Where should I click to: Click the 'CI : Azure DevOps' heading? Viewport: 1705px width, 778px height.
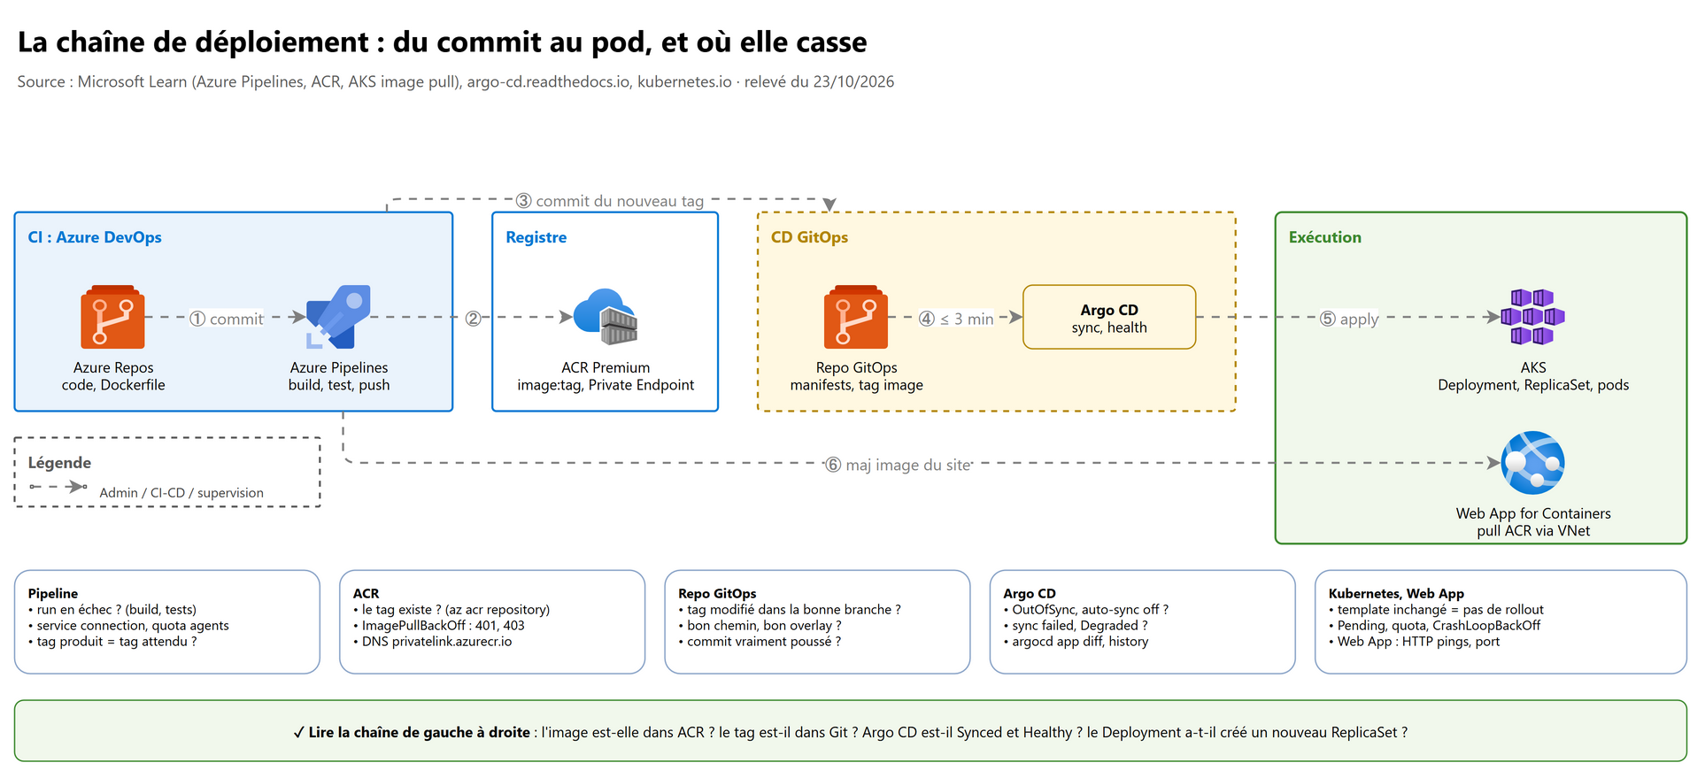(95, 237)
